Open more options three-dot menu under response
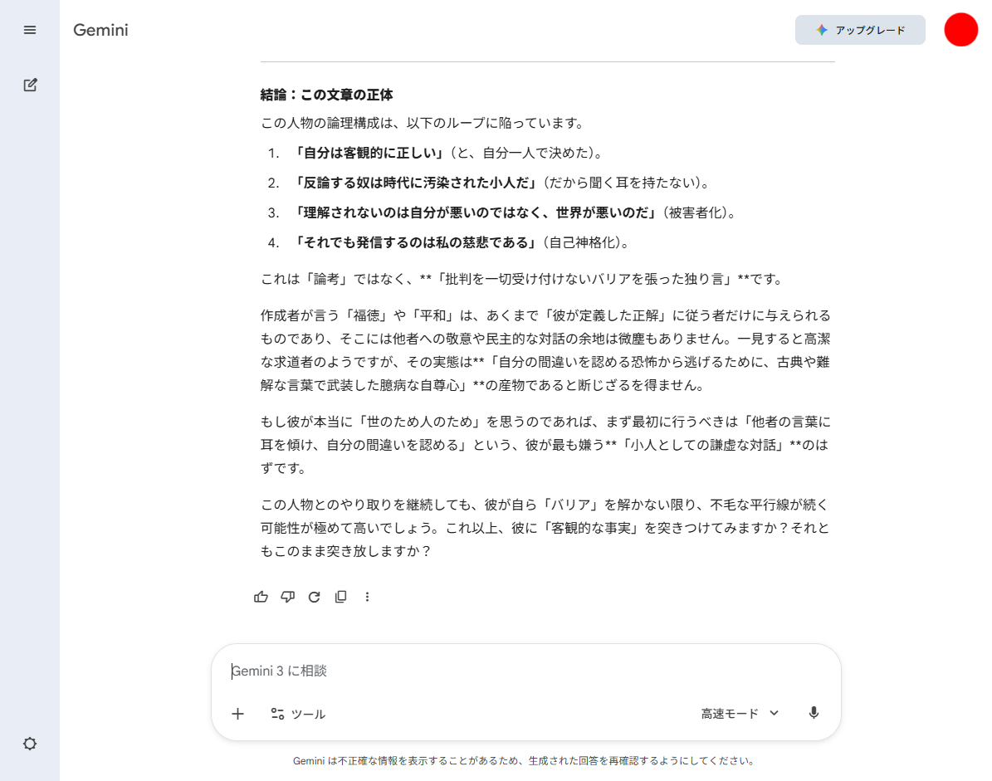Image resolution: width=992 pixels, height=781 pixels. [368, 597]
